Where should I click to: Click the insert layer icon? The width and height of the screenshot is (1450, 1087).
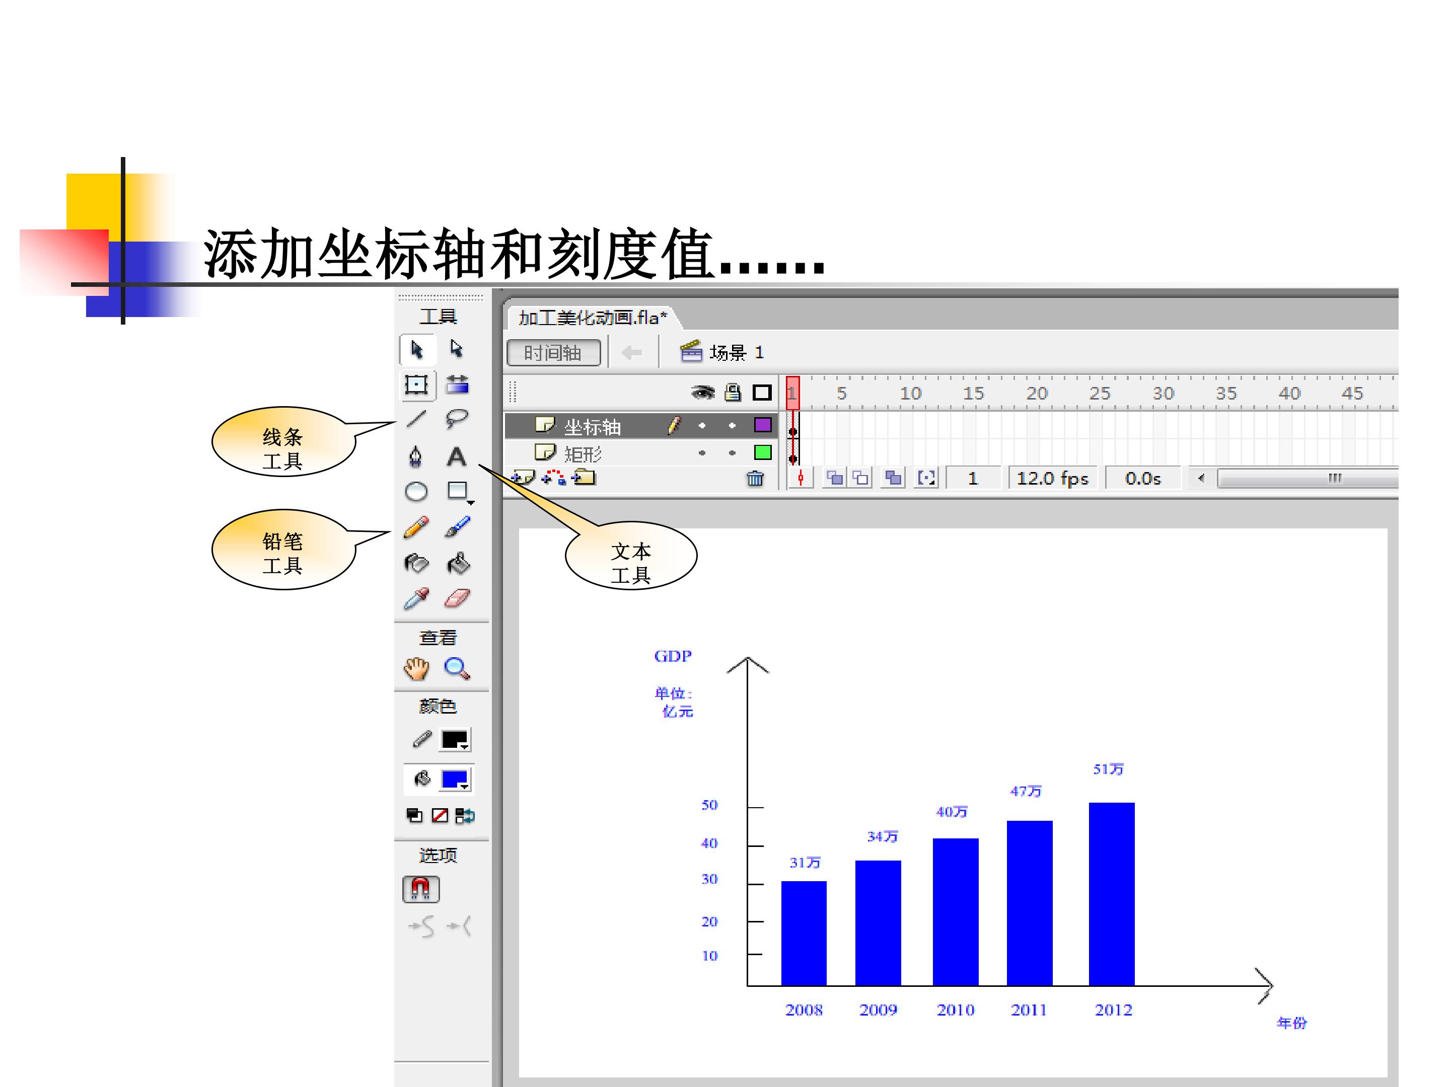(x=523, y=478)
